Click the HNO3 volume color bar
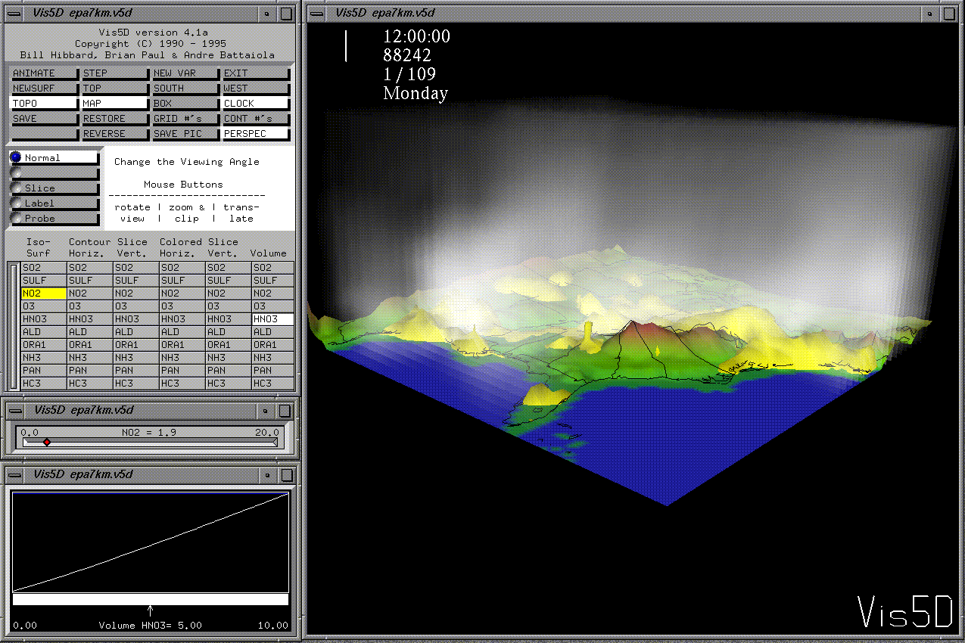This screenshot has height=643, width=965. click(151, 600)
